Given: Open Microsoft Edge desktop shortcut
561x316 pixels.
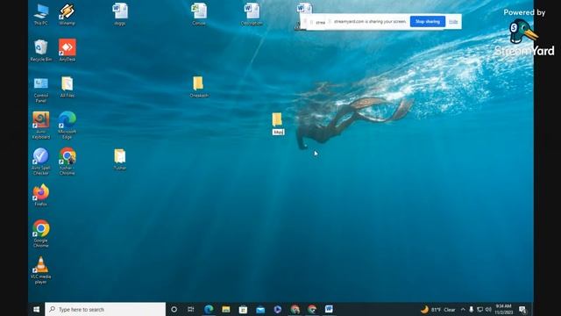Looking at the screenshot, I should click(x=67, y=125).
